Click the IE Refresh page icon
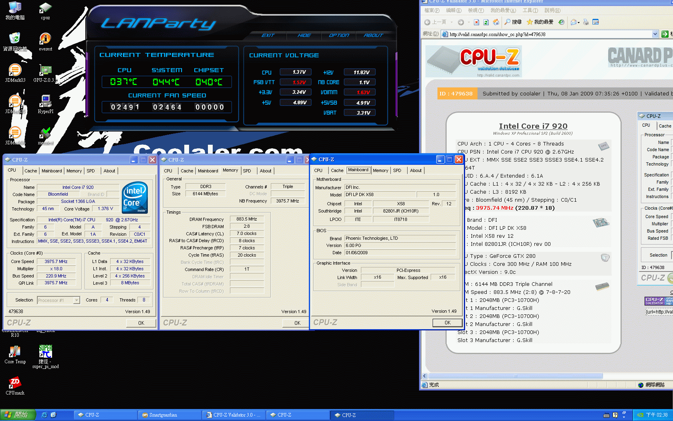This screenshot has width=673, height=421. 486,22
